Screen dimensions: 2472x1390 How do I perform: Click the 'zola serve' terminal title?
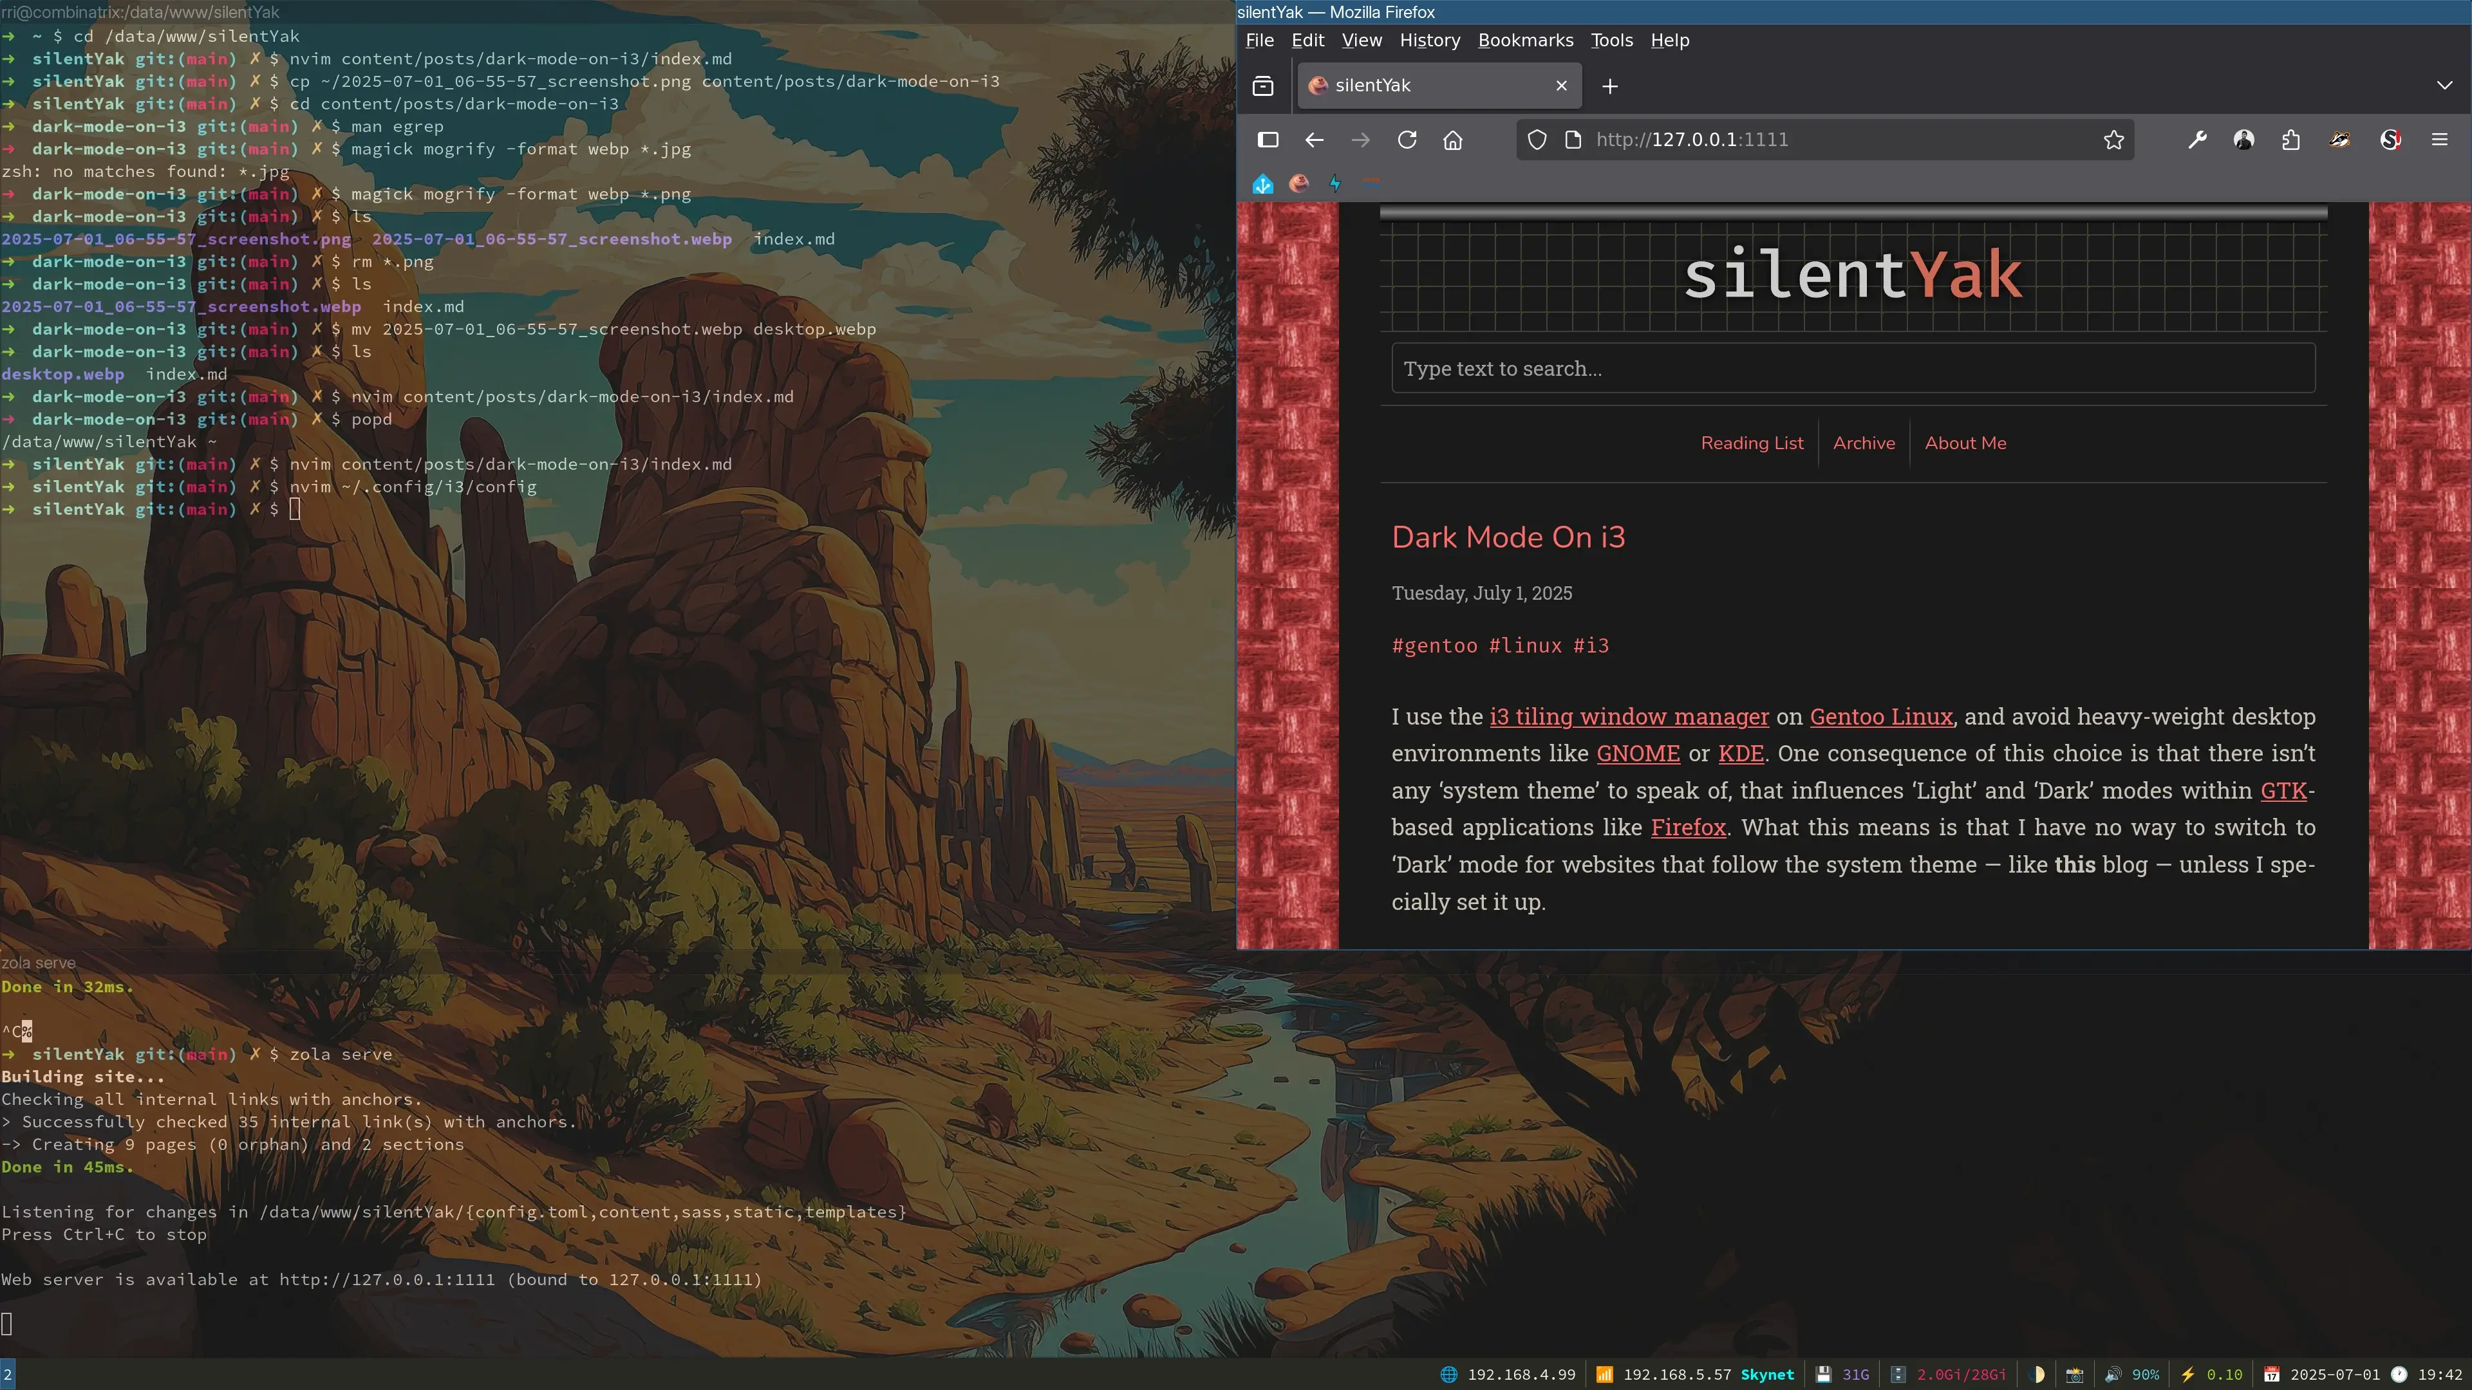[x=39, y=963]
